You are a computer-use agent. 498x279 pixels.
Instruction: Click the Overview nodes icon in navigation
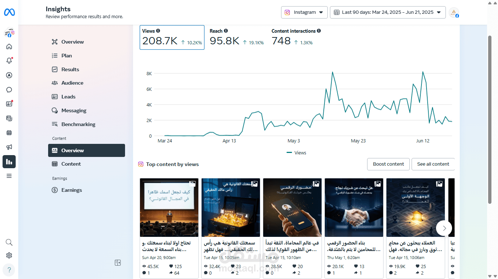click(x=55, y=42)
